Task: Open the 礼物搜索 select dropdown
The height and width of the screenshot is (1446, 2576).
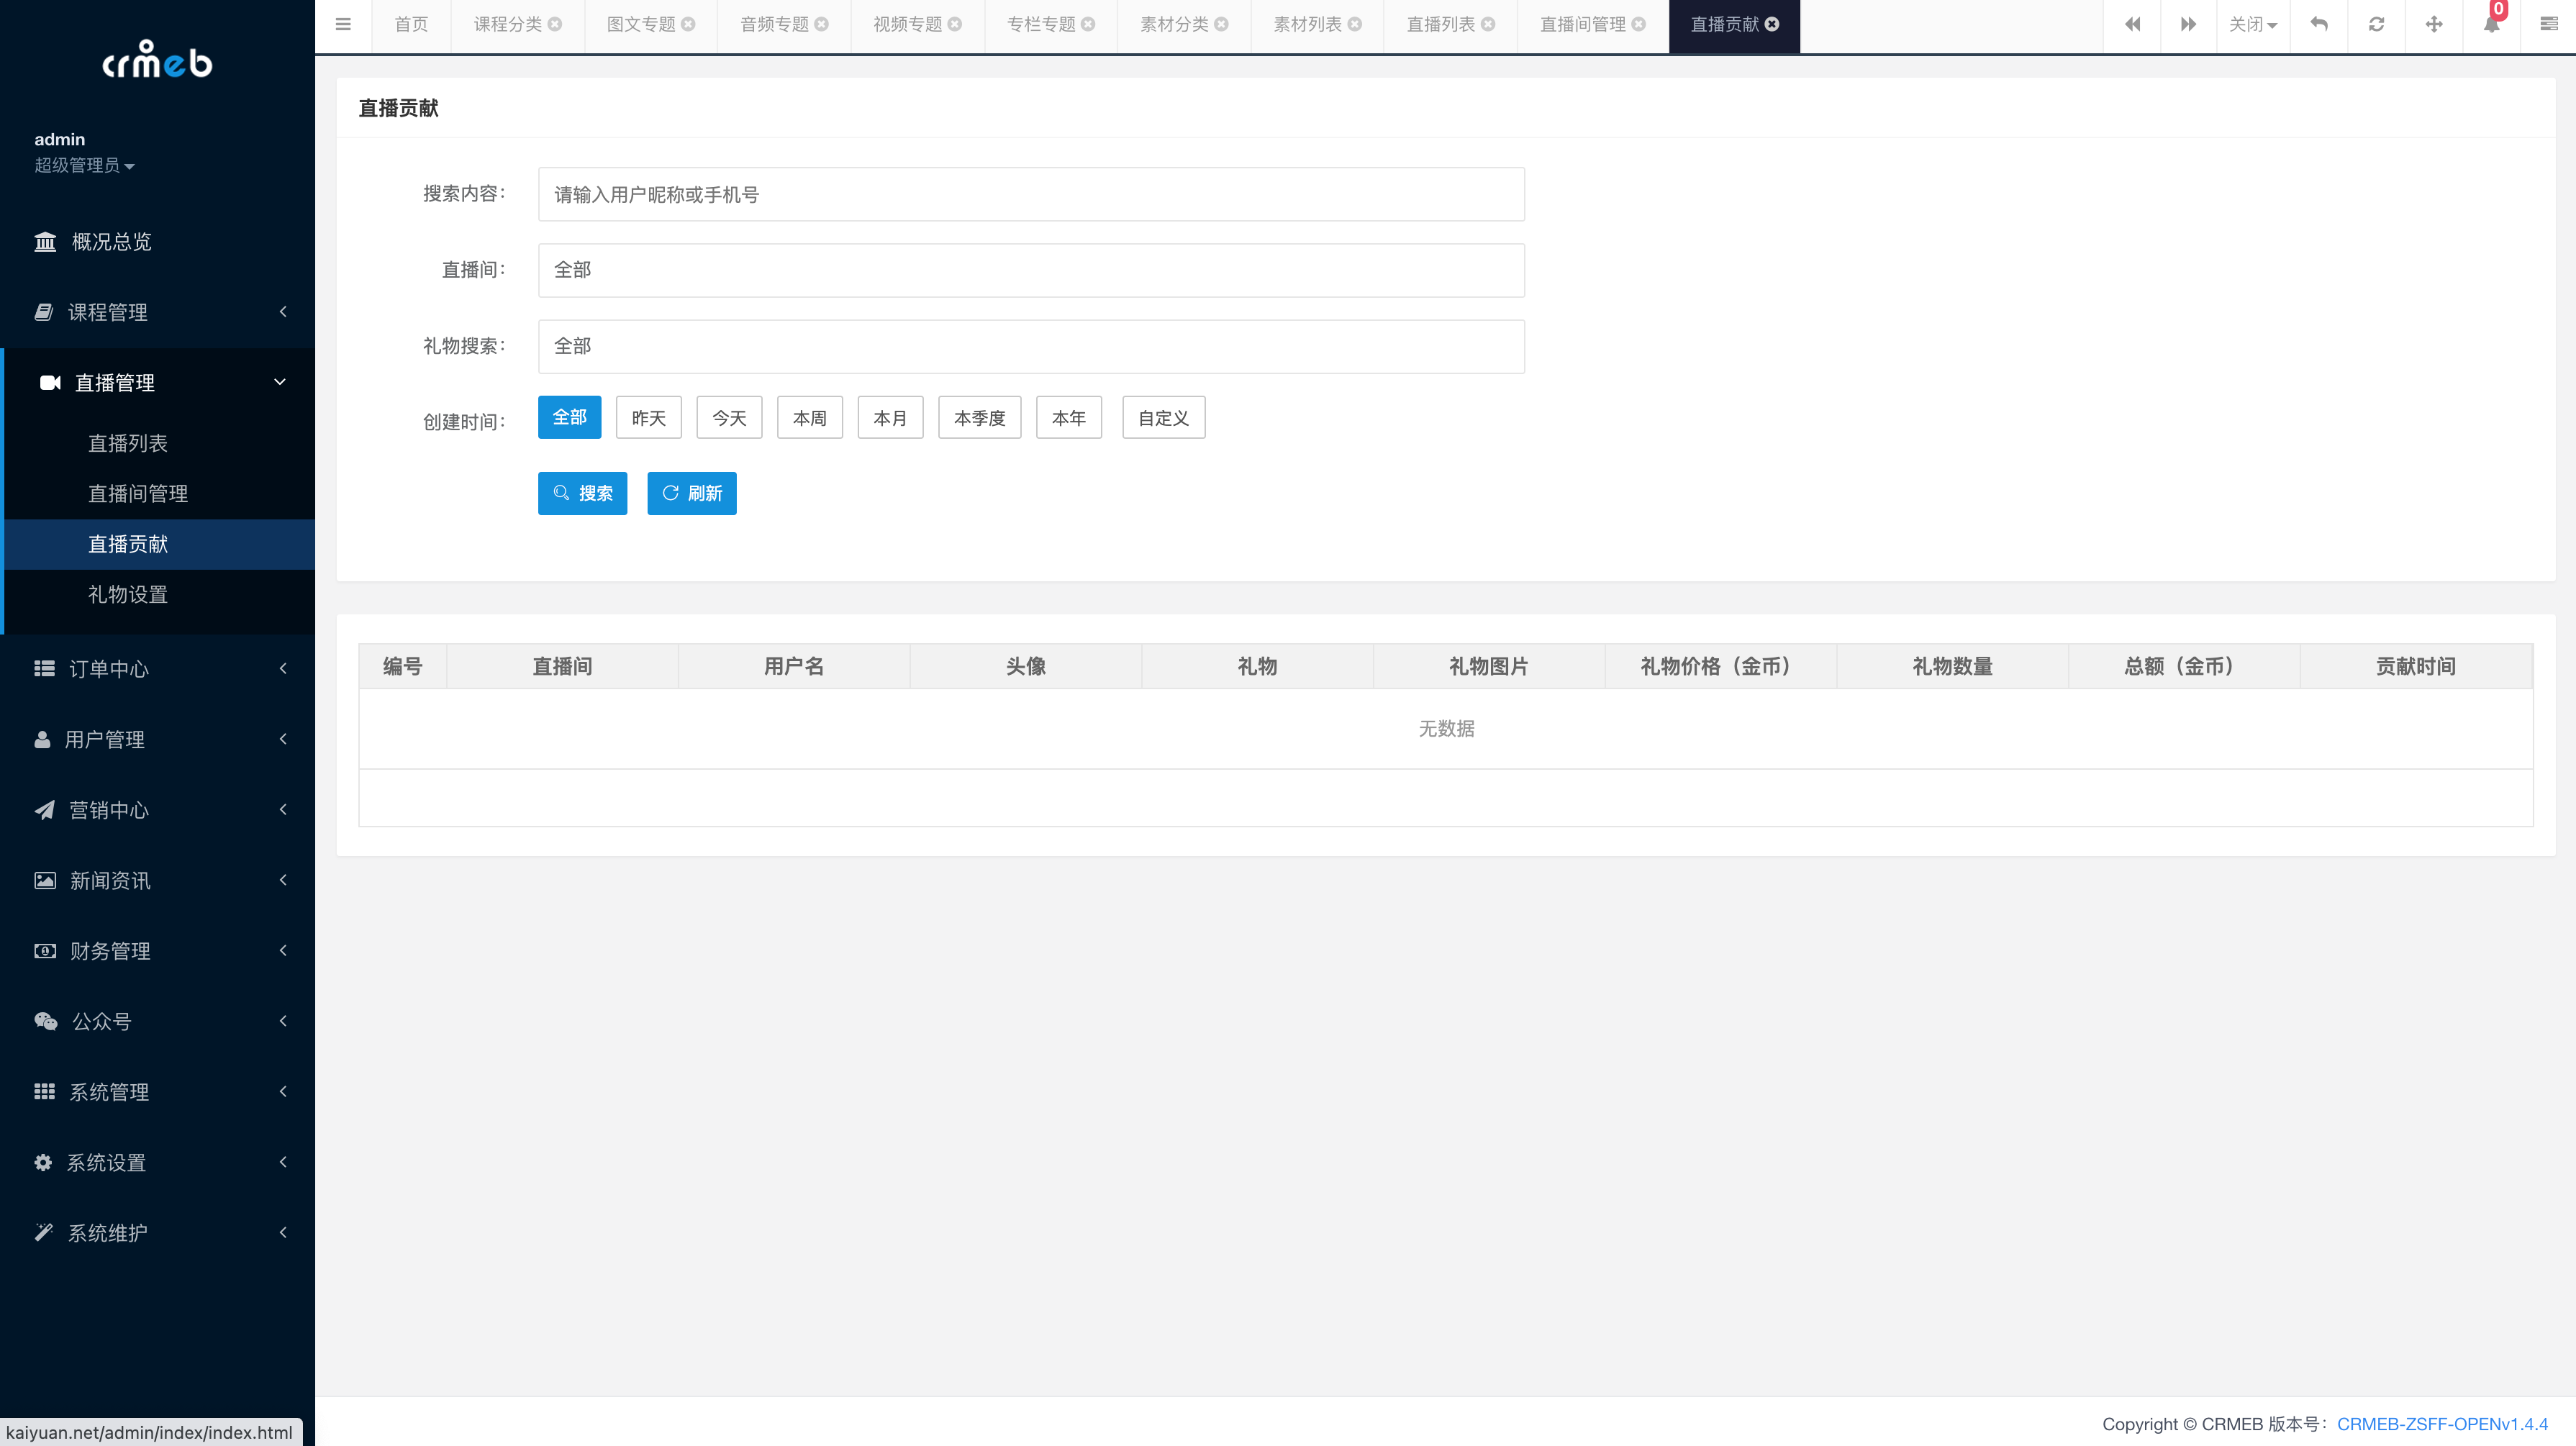Action: (x=1031, y=346)
